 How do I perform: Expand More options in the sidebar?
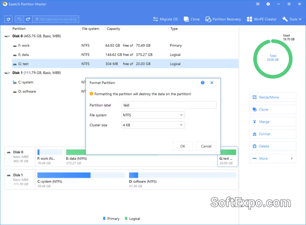point(272,158)
